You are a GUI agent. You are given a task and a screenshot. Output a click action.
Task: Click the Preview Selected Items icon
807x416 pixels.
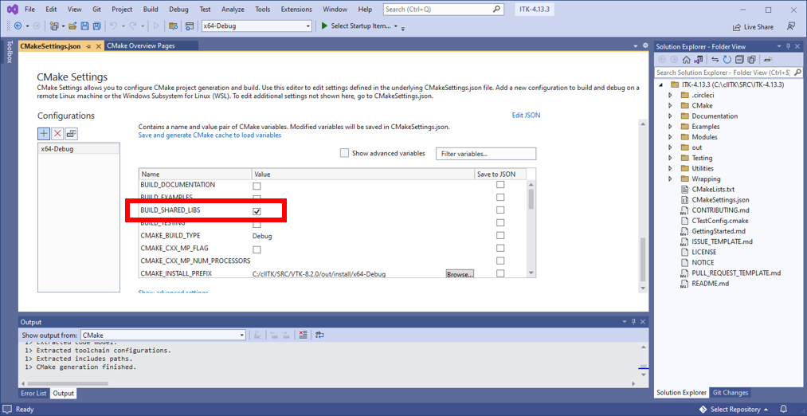pyautogui.click(x=769, y=60)
